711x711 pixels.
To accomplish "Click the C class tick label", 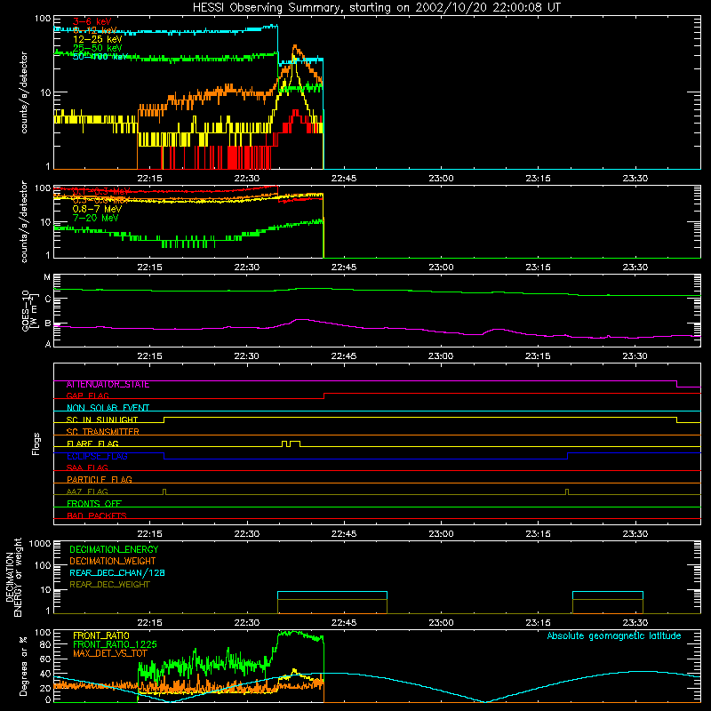I will coord(48,299).
